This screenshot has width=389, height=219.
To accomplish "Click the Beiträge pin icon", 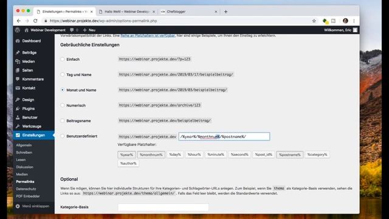I will 18,53.
